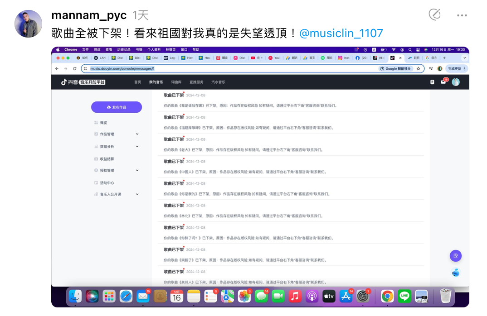The image size is (487, 316).
Task: Select the 我的音乐 nav item
Action: pyautogui.click(x=156, y=82)
